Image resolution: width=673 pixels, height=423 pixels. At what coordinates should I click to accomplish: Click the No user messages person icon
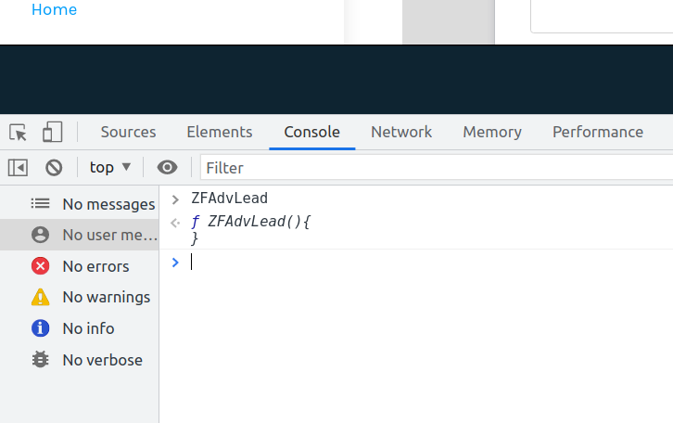[x=40, y=235]
